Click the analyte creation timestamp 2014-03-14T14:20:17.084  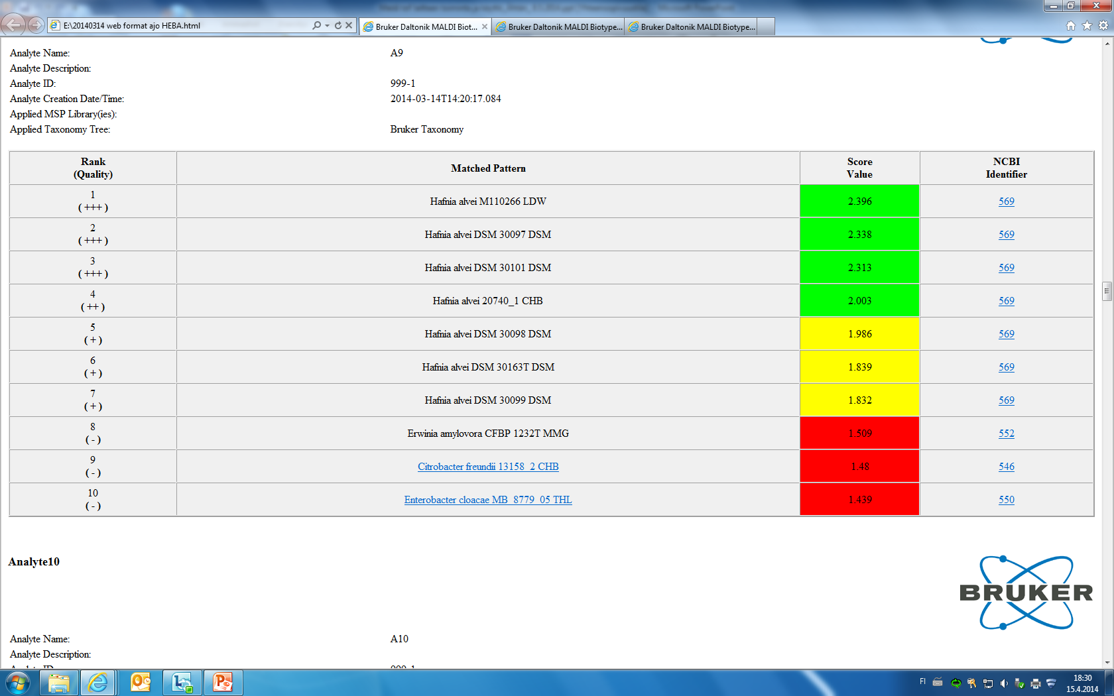click(x=446, y=99)
